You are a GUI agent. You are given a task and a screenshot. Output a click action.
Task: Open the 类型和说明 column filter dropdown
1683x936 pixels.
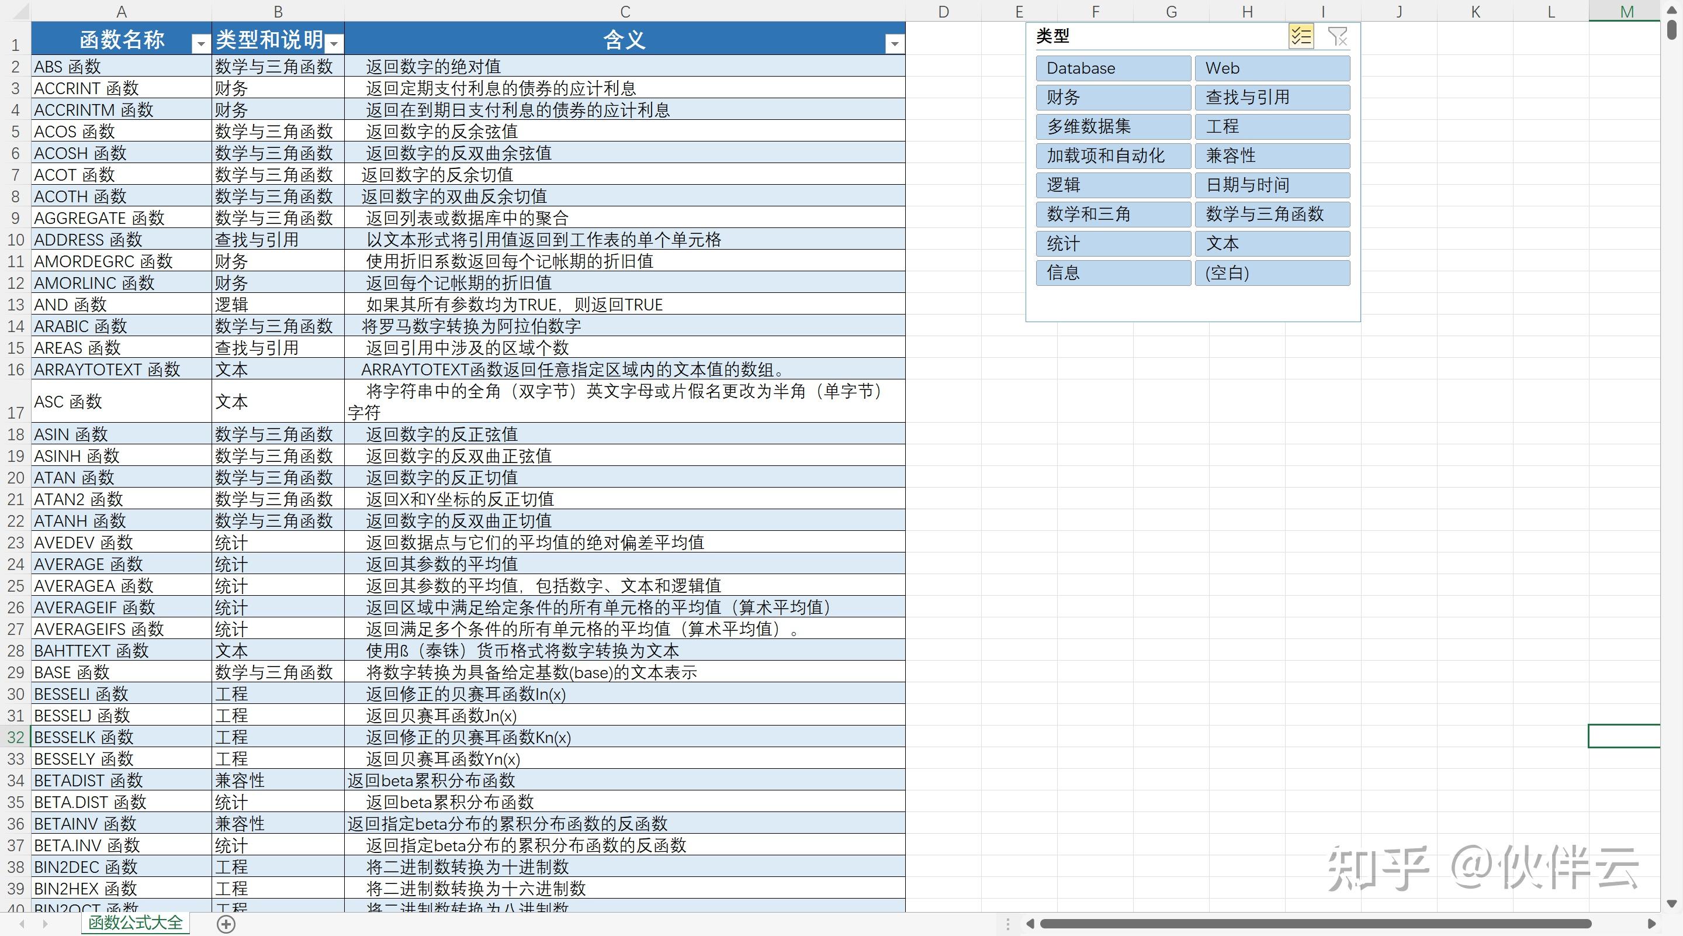coord(334,44)
